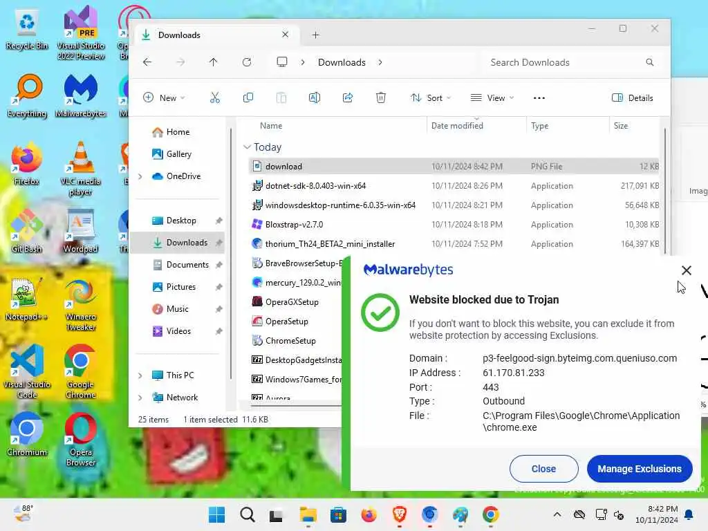Open the New dropdown in Explorer
The image size is (708, 531).
(163, 98)
